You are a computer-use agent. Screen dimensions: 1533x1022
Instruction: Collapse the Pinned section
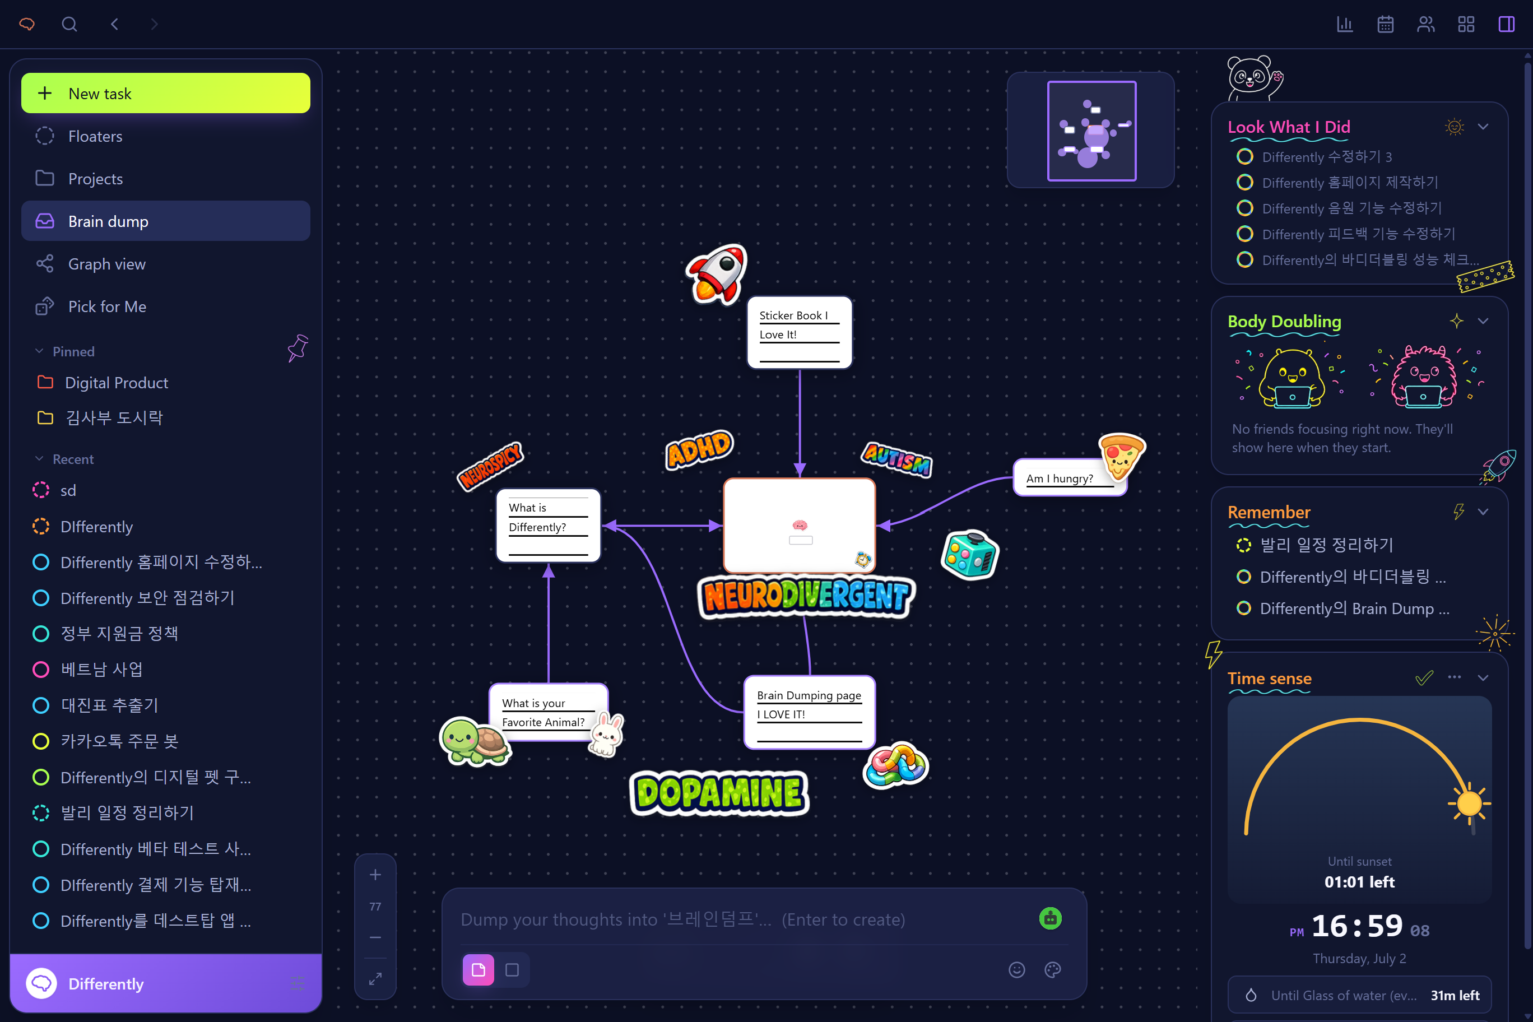click(39, 351)
